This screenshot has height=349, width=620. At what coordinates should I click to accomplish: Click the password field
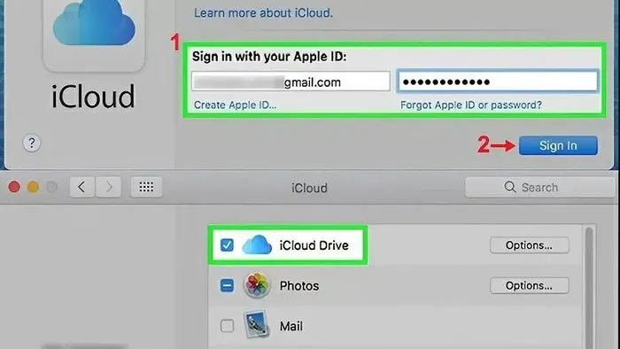(x=498, y=81)
